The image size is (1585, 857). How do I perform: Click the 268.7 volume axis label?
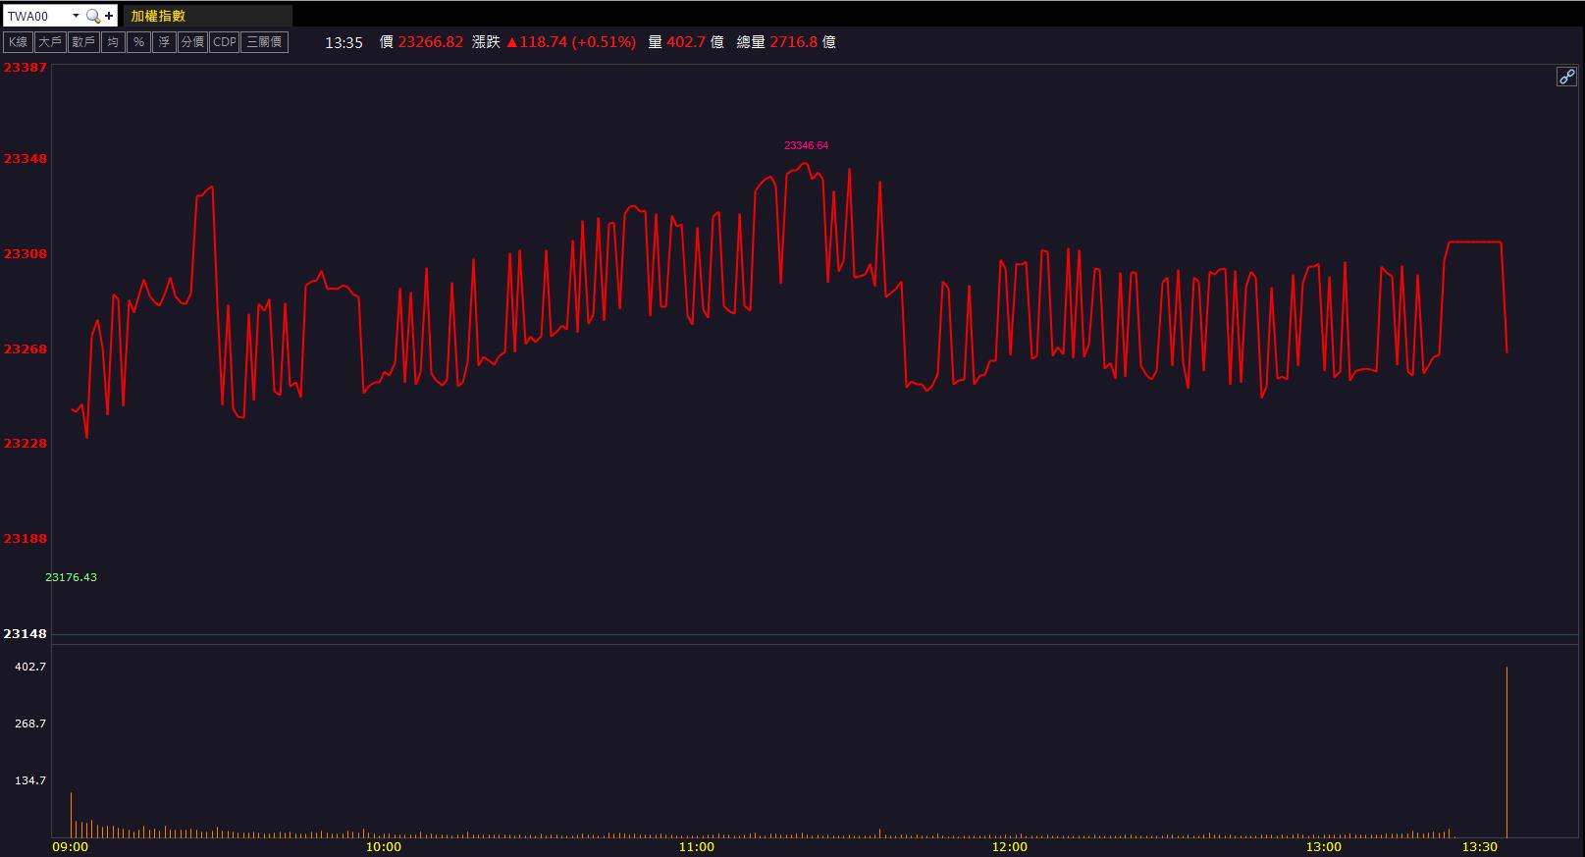click(30, 723)
